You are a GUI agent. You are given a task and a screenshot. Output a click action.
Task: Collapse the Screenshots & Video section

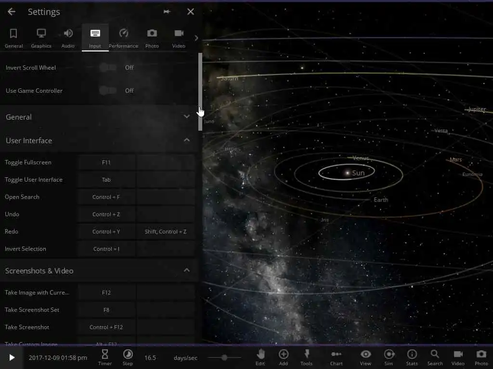point(99,271)
